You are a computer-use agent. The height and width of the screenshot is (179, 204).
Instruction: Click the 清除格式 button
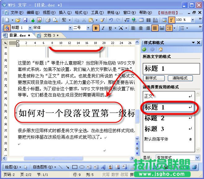[x=180, y=78]
